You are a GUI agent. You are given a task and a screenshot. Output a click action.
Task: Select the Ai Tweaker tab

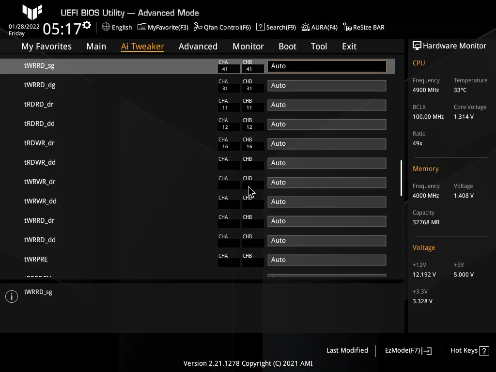click(x=142, y=46)
